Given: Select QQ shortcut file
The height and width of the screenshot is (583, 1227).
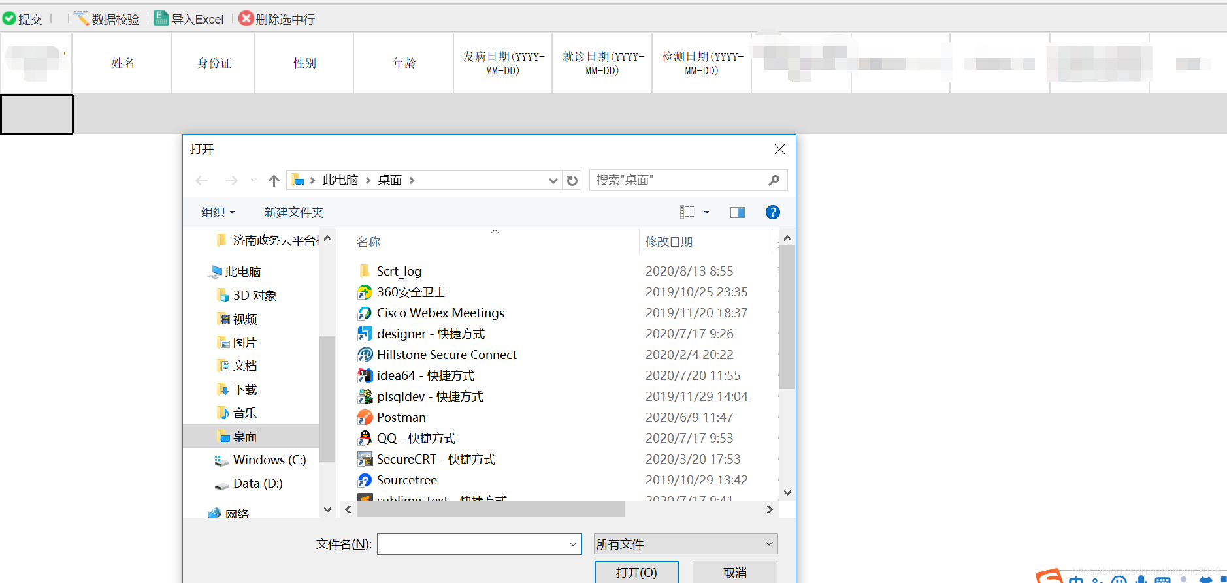Looking at the screenshot, I should point(406,438).
